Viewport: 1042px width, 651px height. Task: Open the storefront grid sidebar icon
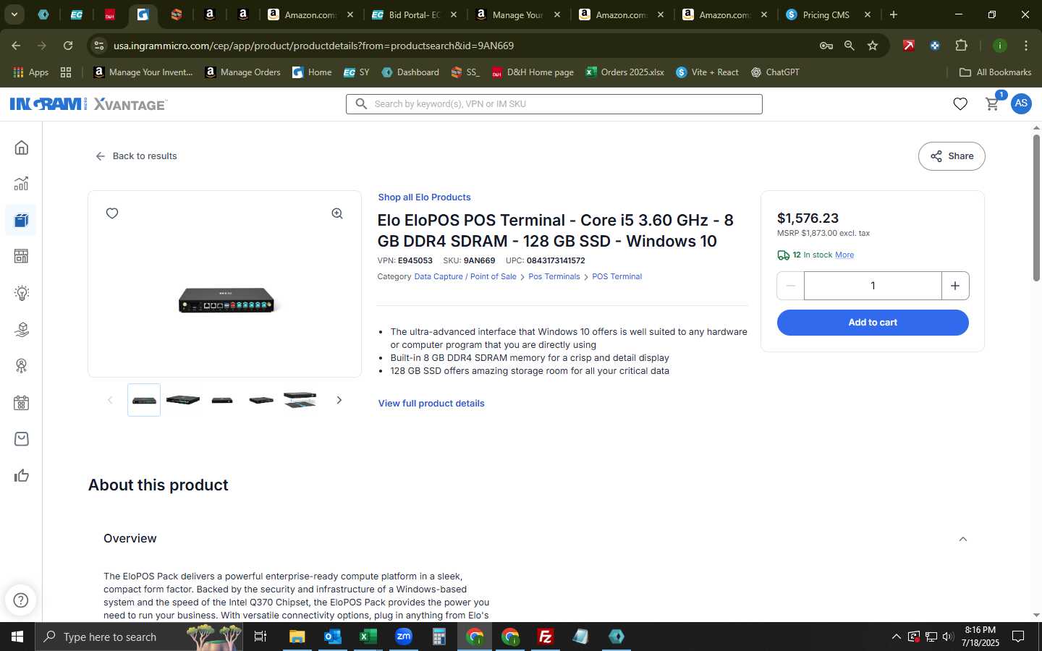(22, 256)
